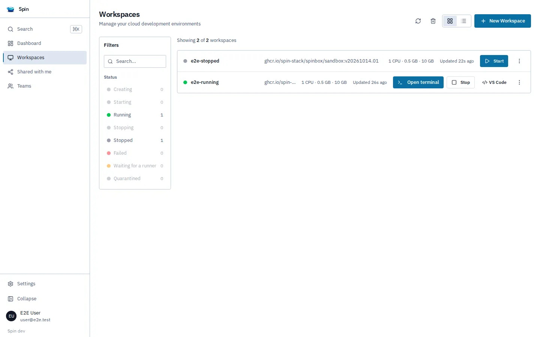Click user@e2e.test email text

35,320
